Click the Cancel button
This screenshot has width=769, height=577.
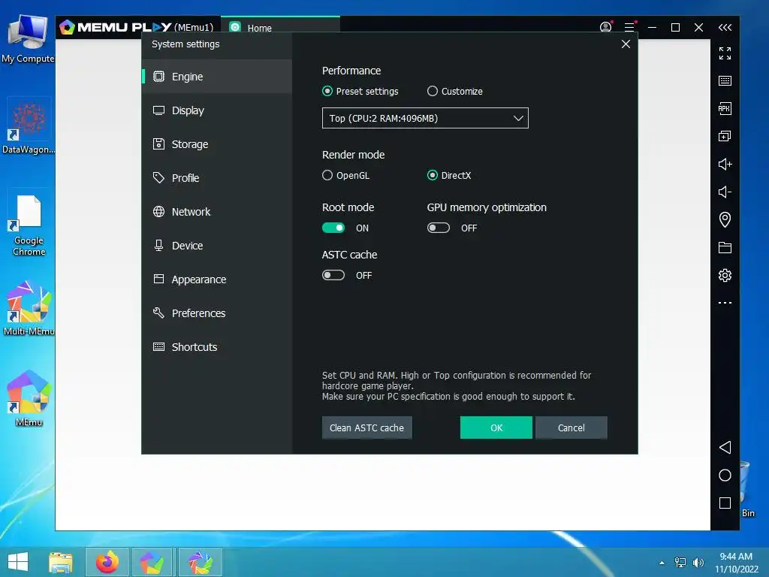click(x=571, y=427)
